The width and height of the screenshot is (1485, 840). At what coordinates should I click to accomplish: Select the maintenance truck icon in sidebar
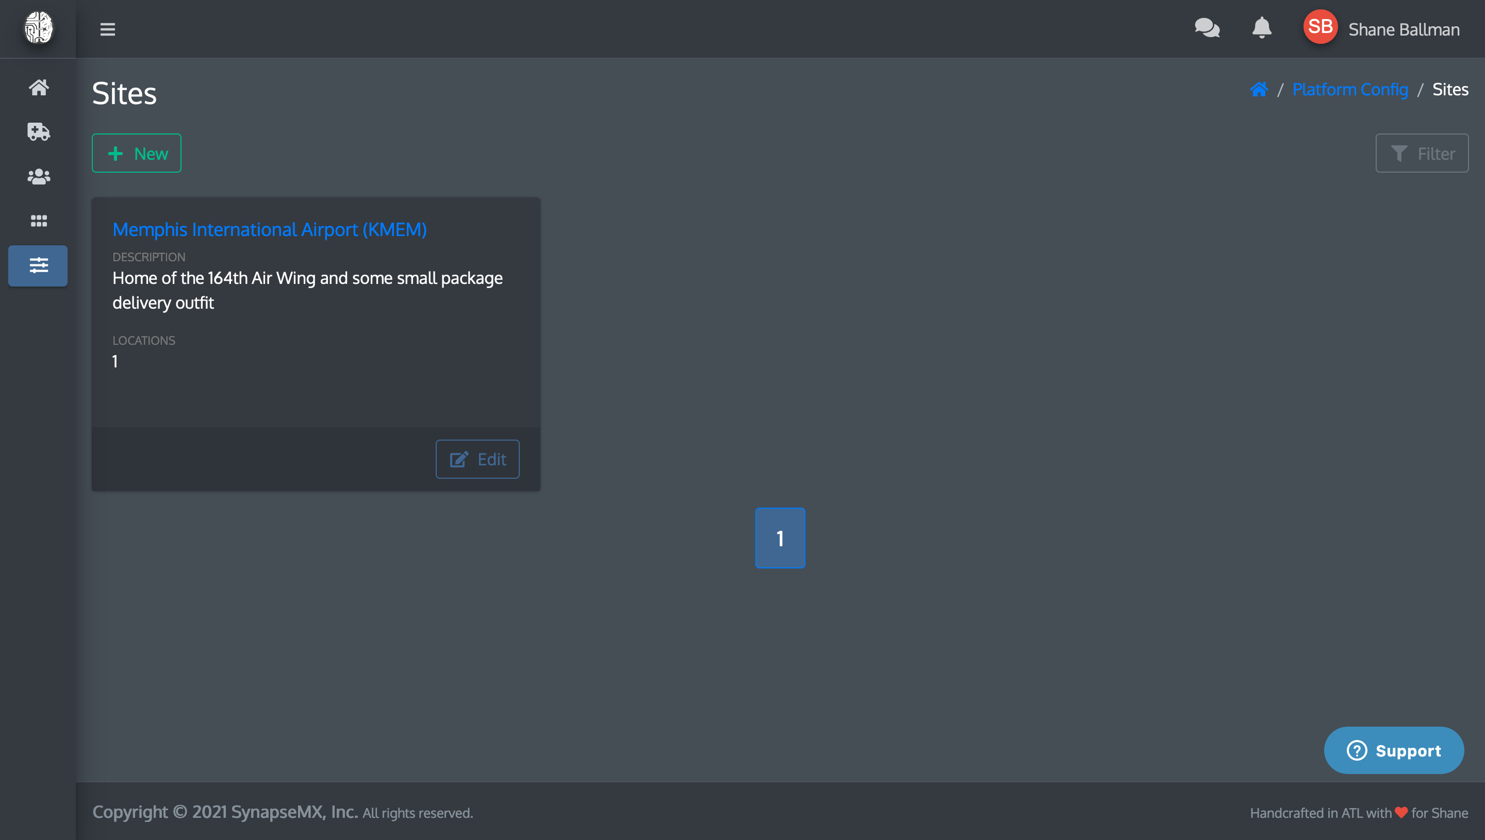(x=38, y=131)
